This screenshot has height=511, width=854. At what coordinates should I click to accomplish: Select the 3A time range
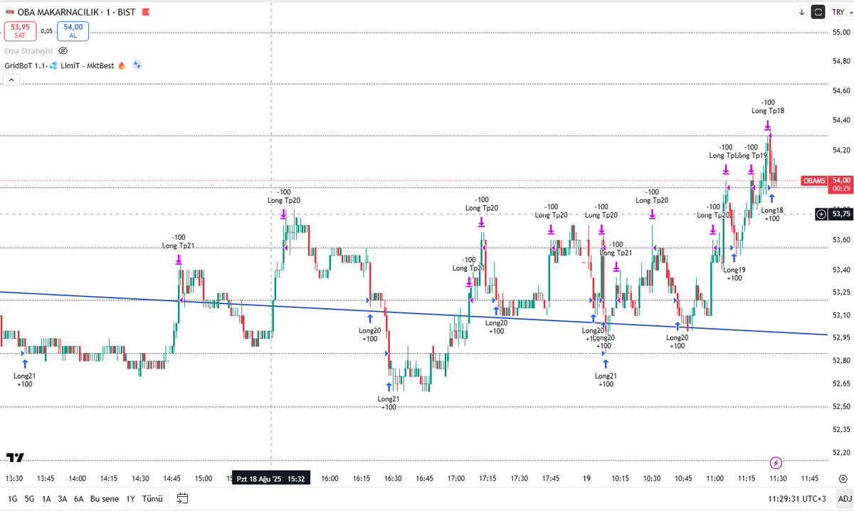click(x=63, y=499)
